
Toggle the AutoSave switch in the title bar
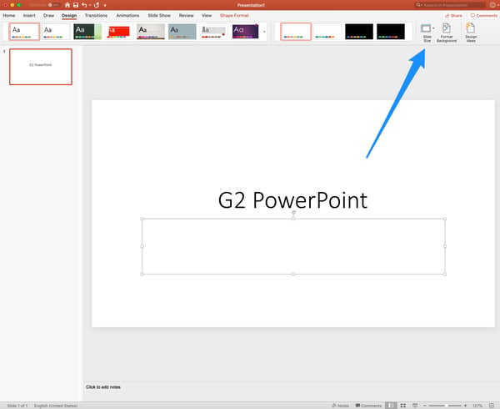[x=54, y=5]
